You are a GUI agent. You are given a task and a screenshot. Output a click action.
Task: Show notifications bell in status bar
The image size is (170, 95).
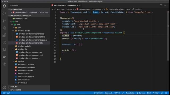click(x=166, y=93)
